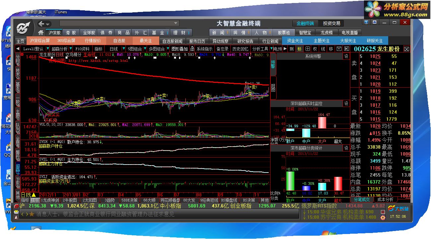Click the 测 measure tool icon
This screenshot has height=239, width=431.
pos(291,49)
